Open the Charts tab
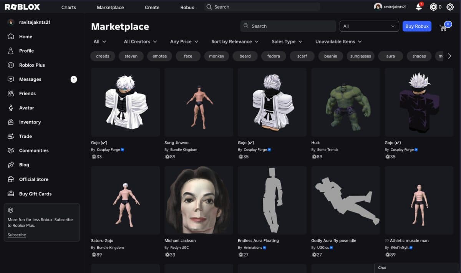The height and width of the screenshot is (273, 461). click(69, 7)
